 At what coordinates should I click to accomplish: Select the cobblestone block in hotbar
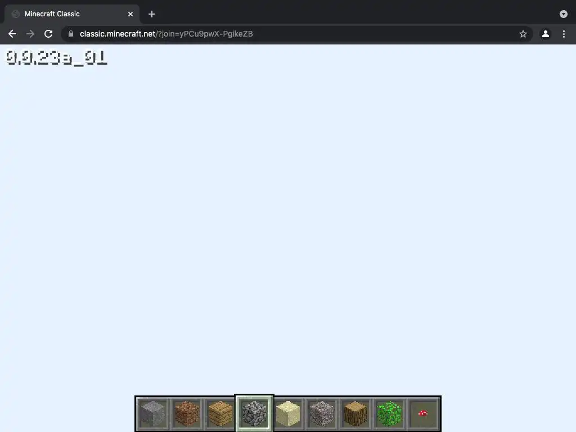pyautogui.click(x=254, y=413)
